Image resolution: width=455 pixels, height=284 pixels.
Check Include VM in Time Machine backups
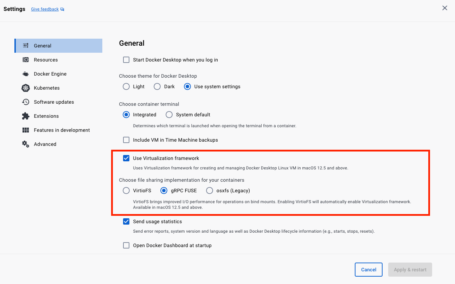(126, 140)
